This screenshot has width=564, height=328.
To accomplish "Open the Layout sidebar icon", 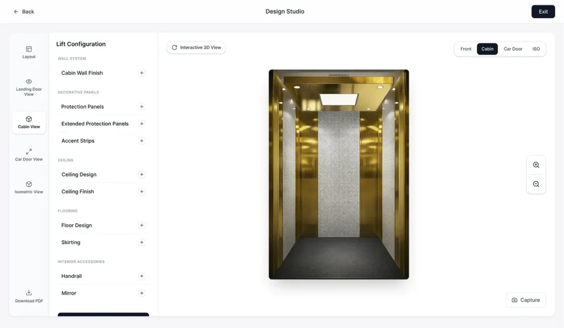I will 29,49.
